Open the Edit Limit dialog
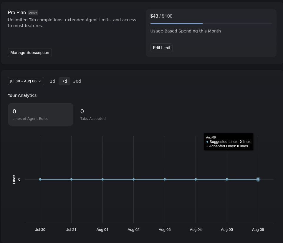Screen dimensions: 283x243 click(161, 48)
